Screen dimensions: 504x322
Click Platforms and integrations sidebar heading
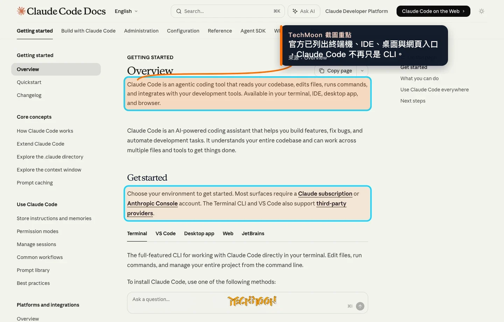pyautogui.click(x=48, y=305)
